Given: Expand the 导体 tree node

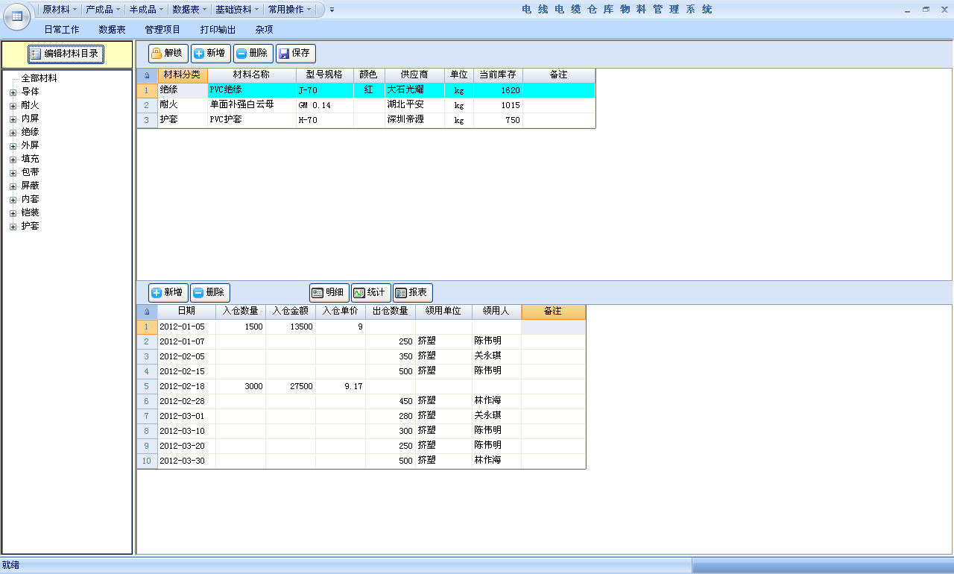Looking at the screenshot, I should [13, 92].
